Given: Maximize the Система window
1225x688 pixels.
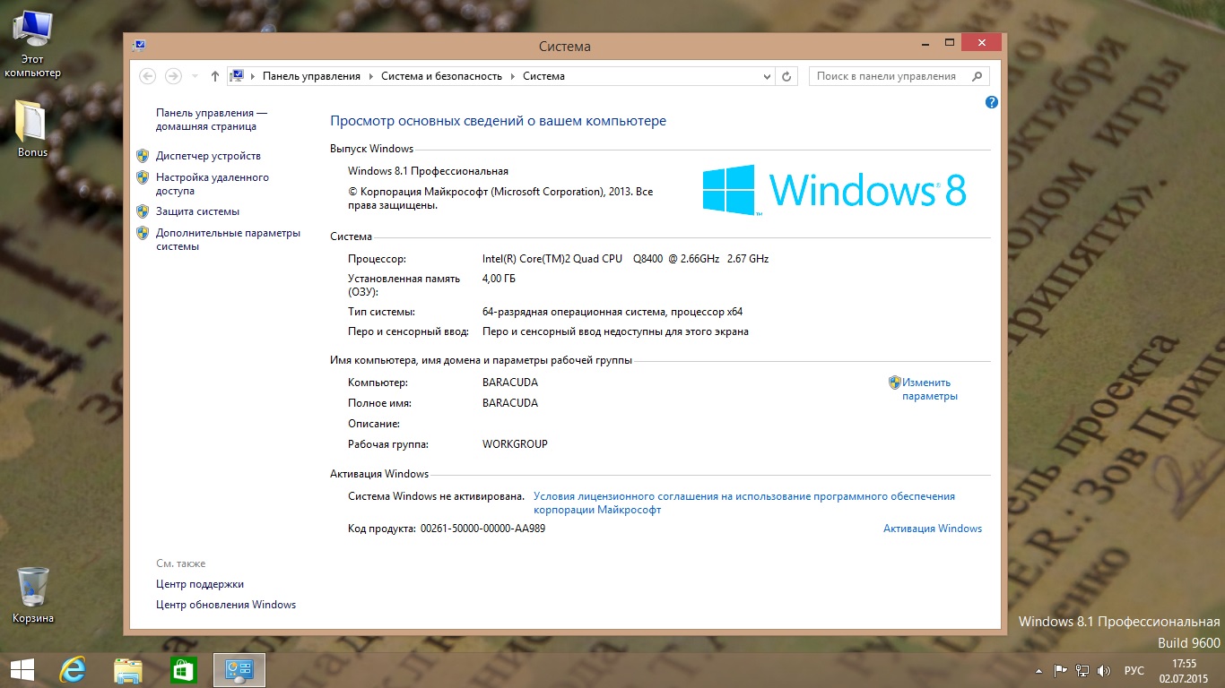Looking at the screenshot, I should click(x=949, y=42).
